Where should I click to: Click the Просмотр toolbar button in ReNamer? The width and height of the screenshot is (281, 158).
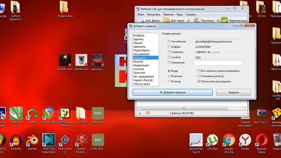204,21
